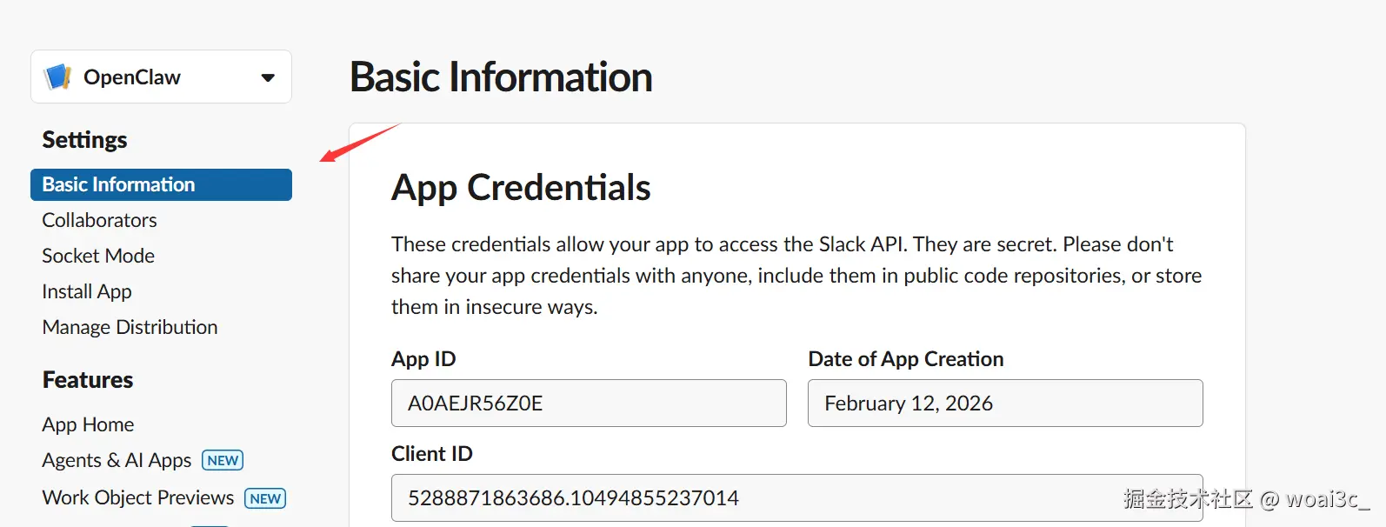Click the App Credentials heading

tap(521, 188)
